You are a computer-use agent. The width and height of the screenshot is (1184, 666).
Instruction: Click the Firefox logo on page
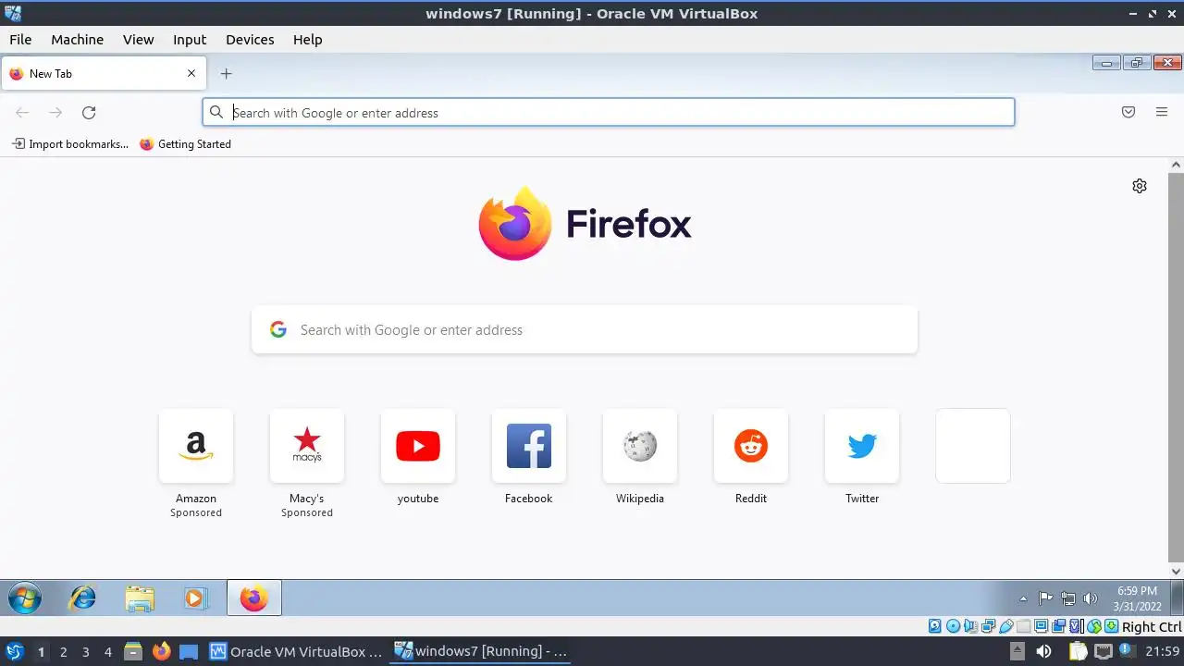pos(585,224)
